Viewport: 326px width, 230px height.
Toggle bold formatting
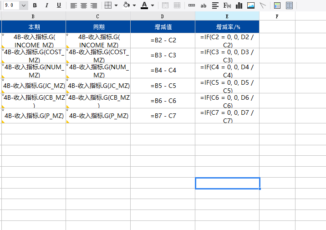click(35, 5)
